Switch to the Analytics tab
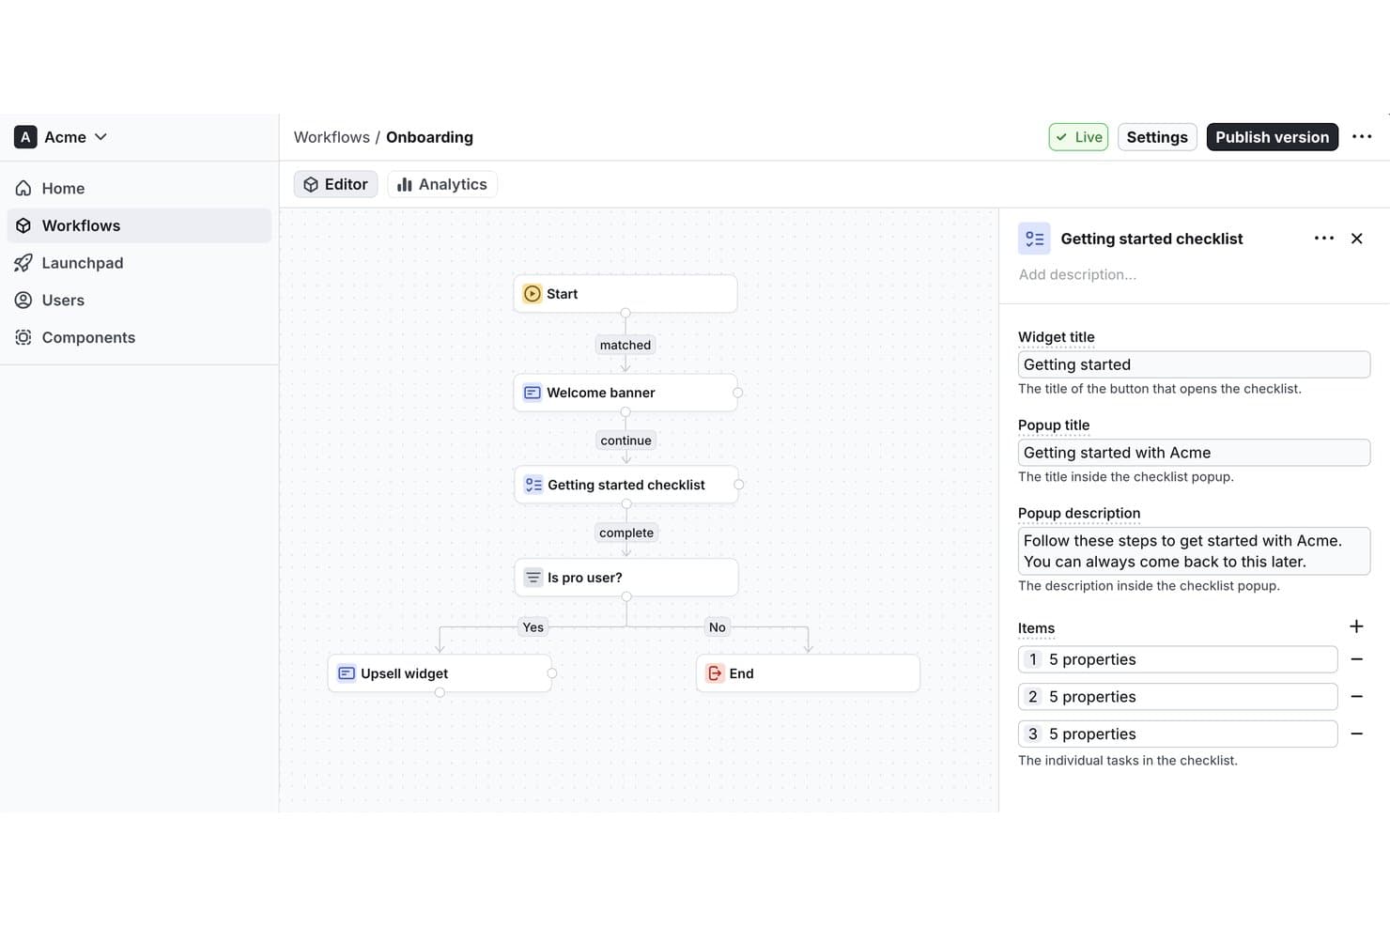 pyautogui.click(x=442, y=184)
